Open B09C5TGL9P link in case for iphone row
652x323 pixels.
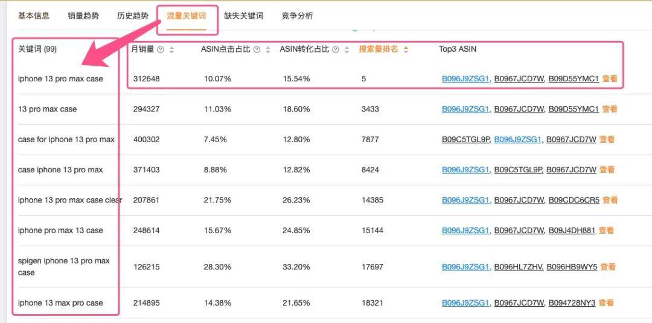(x=467, y=139)
